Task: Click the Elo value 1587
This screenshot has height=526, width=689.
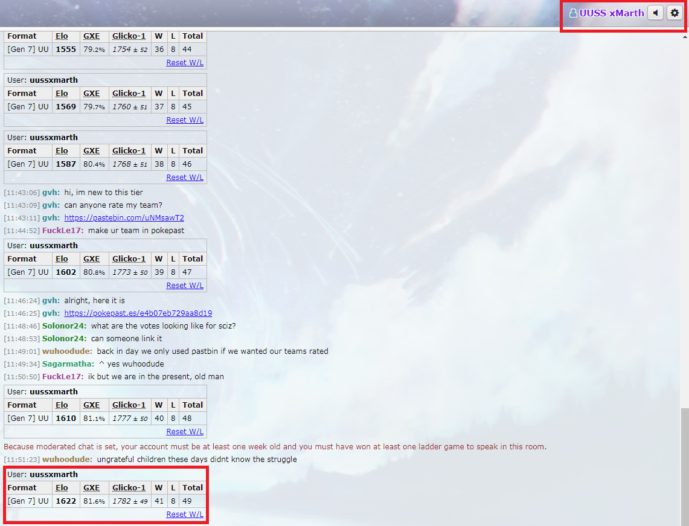Action: (x=66, y=164)
